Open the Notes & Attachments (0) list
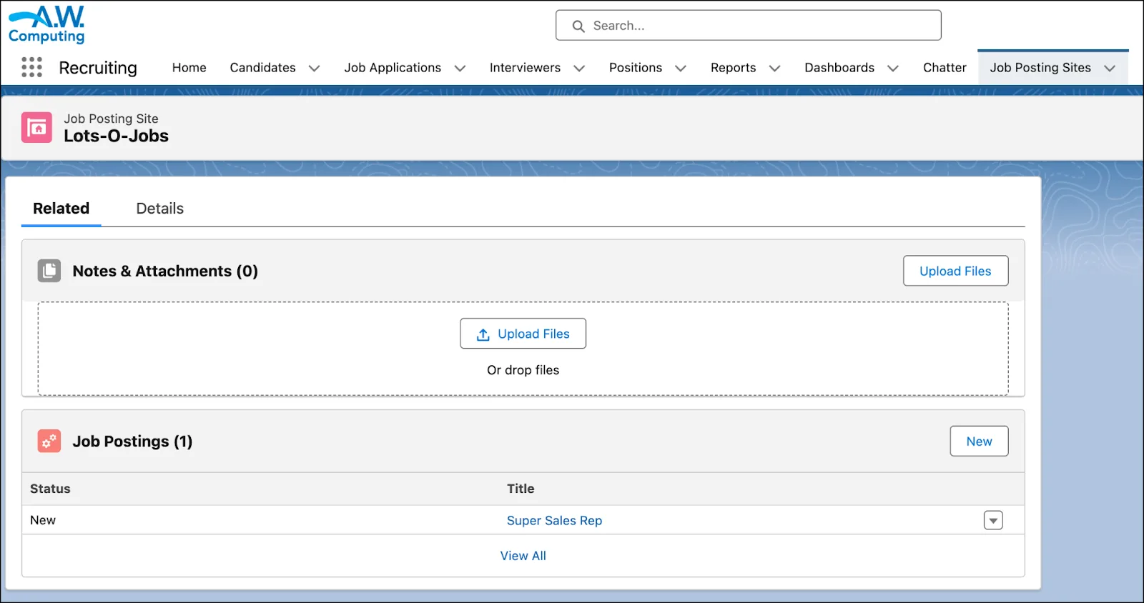The height and width of the screenshot is (603, 1144). pyautogui.click(x=165, y=271)
